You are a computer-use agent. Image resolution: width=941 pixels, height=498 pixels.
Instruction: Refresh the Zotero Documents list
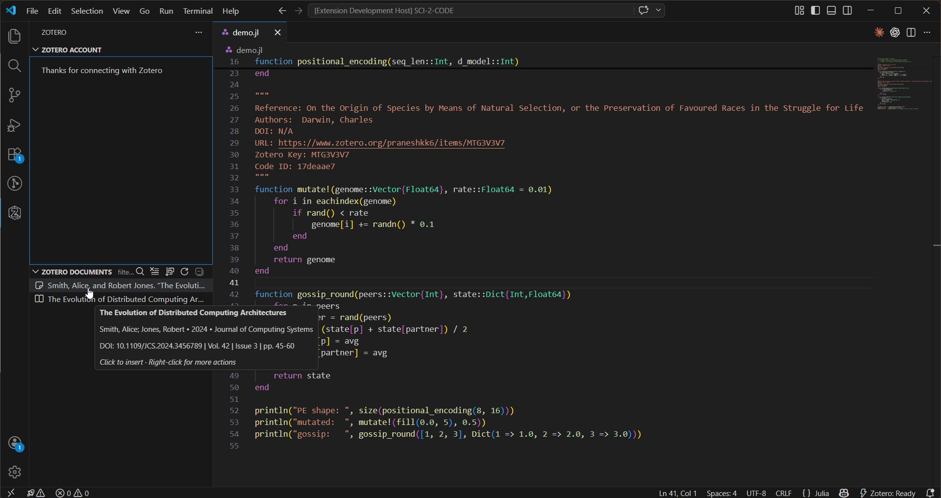click(x=184, y=272)
